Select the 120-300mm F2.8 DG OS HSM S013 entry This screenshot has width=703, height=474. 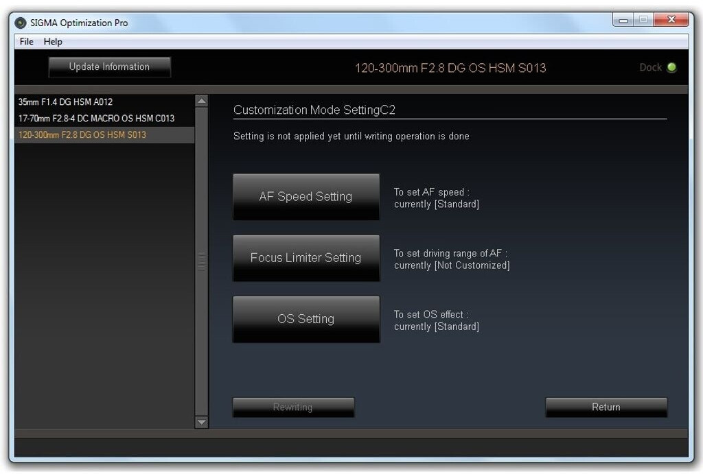point(82,134)
